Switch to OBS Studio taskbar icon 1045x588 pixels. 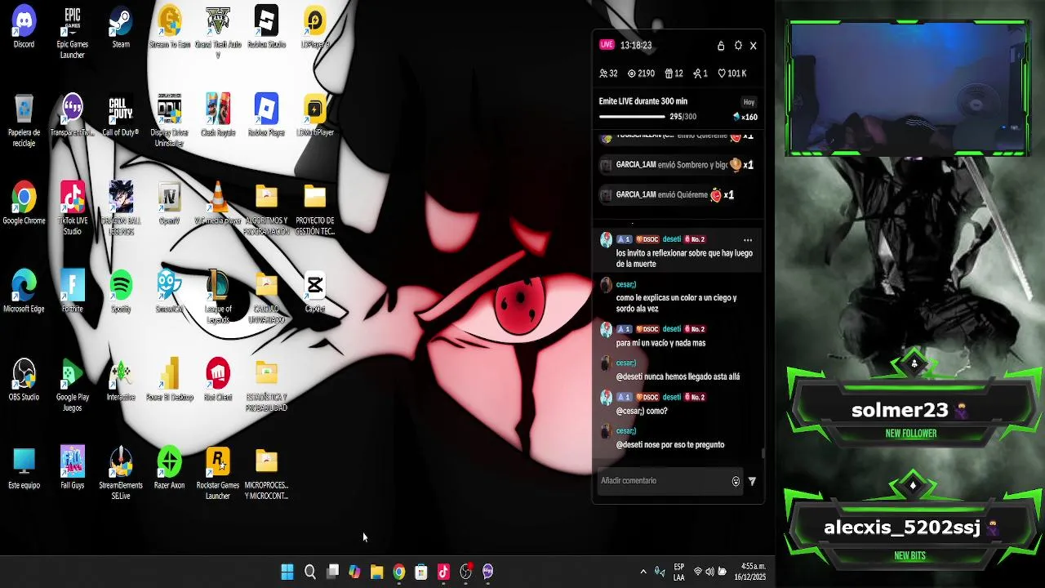point(465,572)
